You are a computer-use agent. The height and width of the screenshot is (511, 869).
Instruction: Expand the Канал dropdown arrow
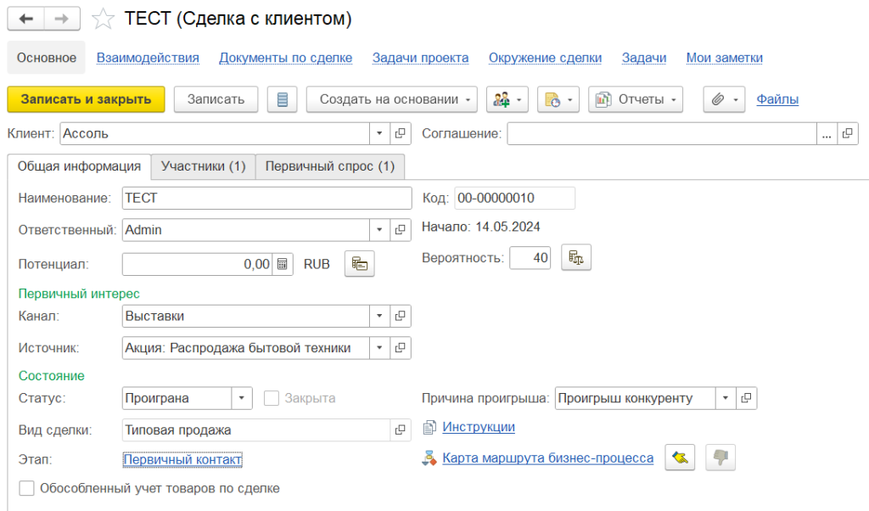[x=379, y=317]
